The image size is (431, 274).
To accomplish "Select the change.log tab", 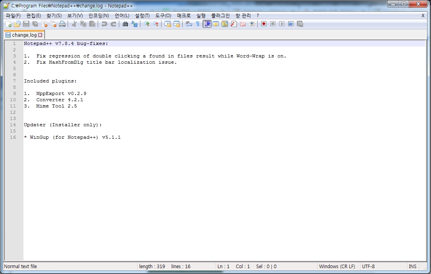I will pos(24,35).
